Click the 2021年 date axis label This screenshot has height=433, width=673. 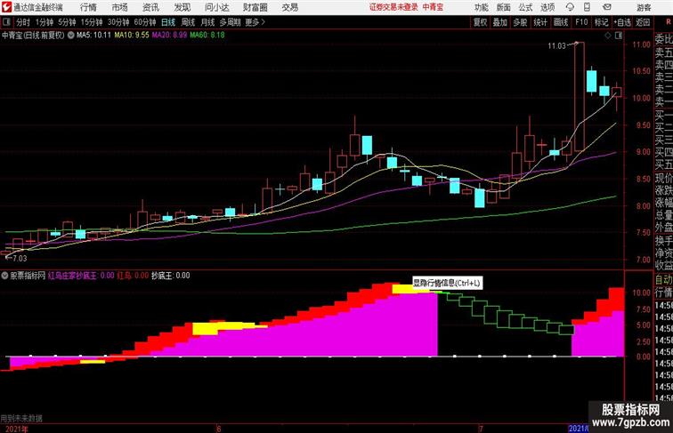[x=16, y=429]
